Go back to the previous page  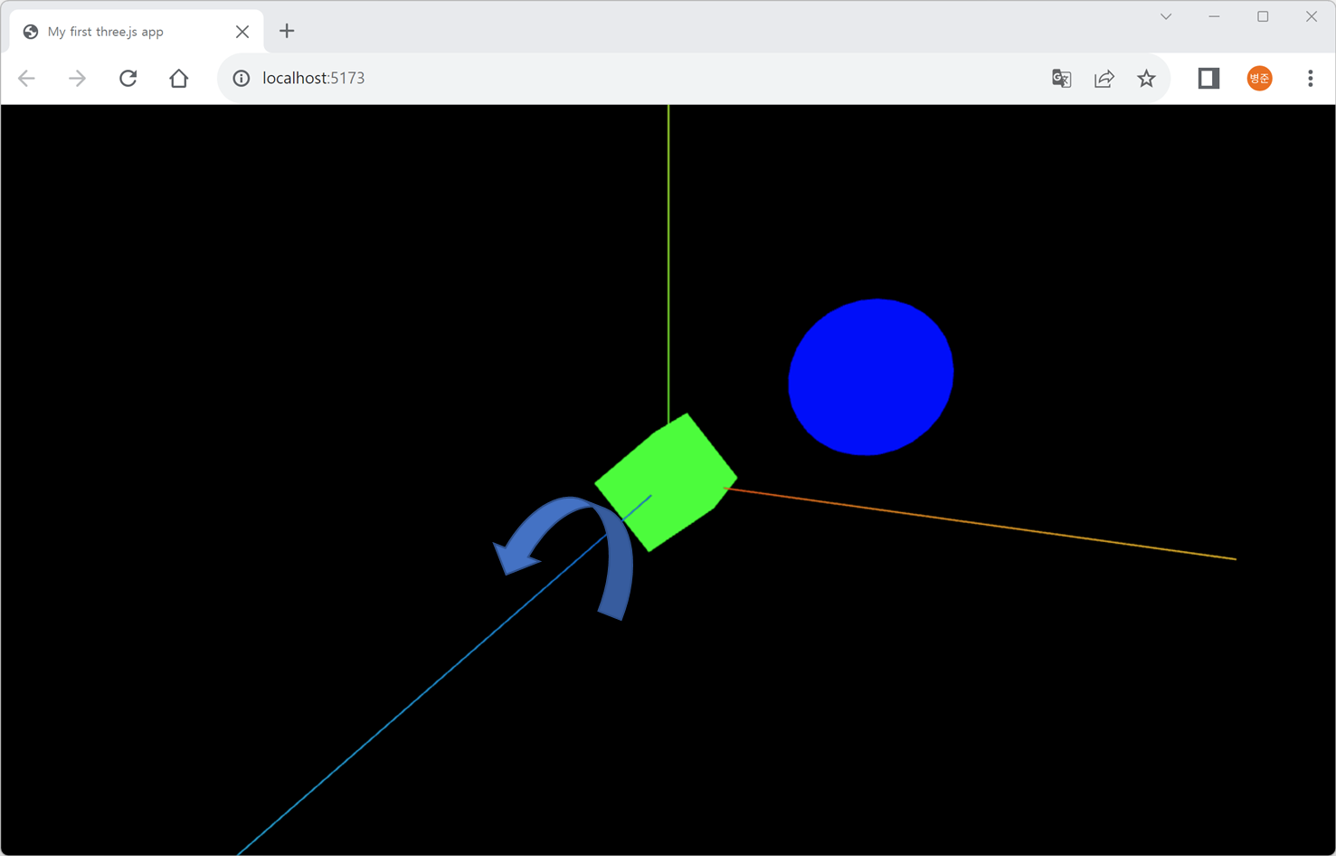(27, 79)
